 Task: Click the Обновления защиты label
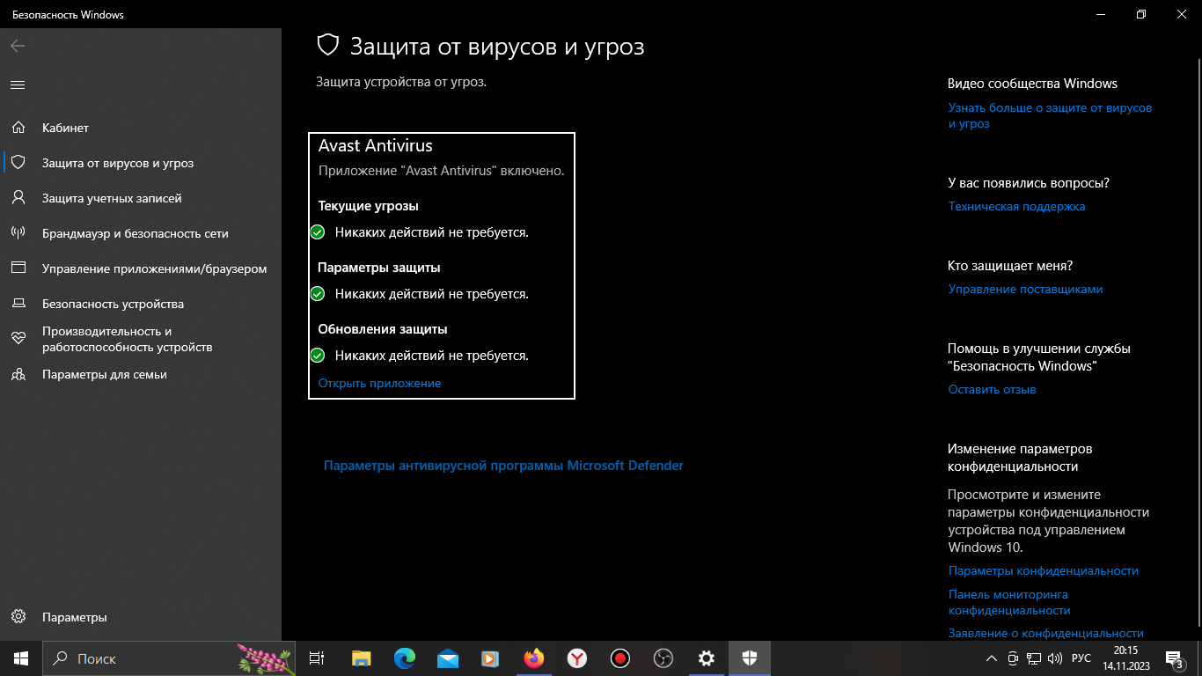coord(383,329)
